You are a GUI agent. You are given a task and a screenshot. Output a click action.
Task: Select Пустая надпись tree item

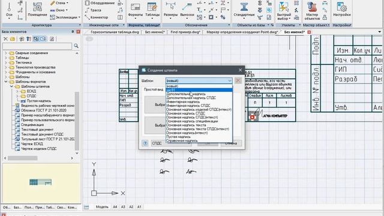coord(38,101)
